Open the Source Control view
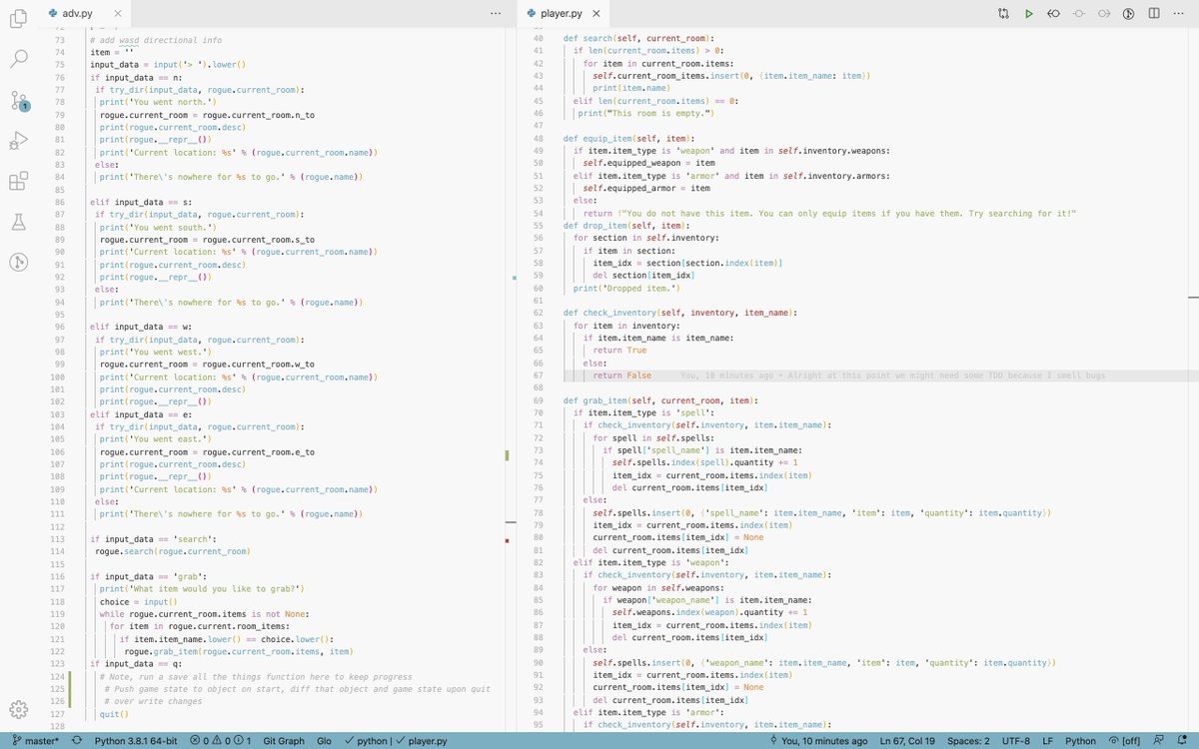Viewport: 1199px width, 749px height. pyautogui.click(x=18, y=100)
